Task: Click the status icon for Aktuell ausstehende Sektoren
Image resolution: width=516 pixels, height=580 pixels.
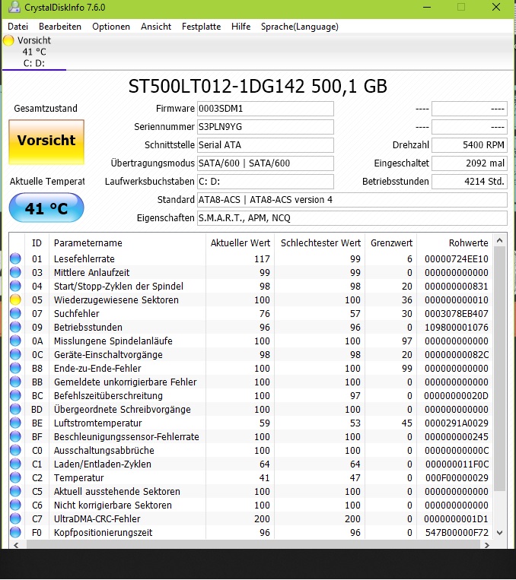Action: [x=15, y=491]
